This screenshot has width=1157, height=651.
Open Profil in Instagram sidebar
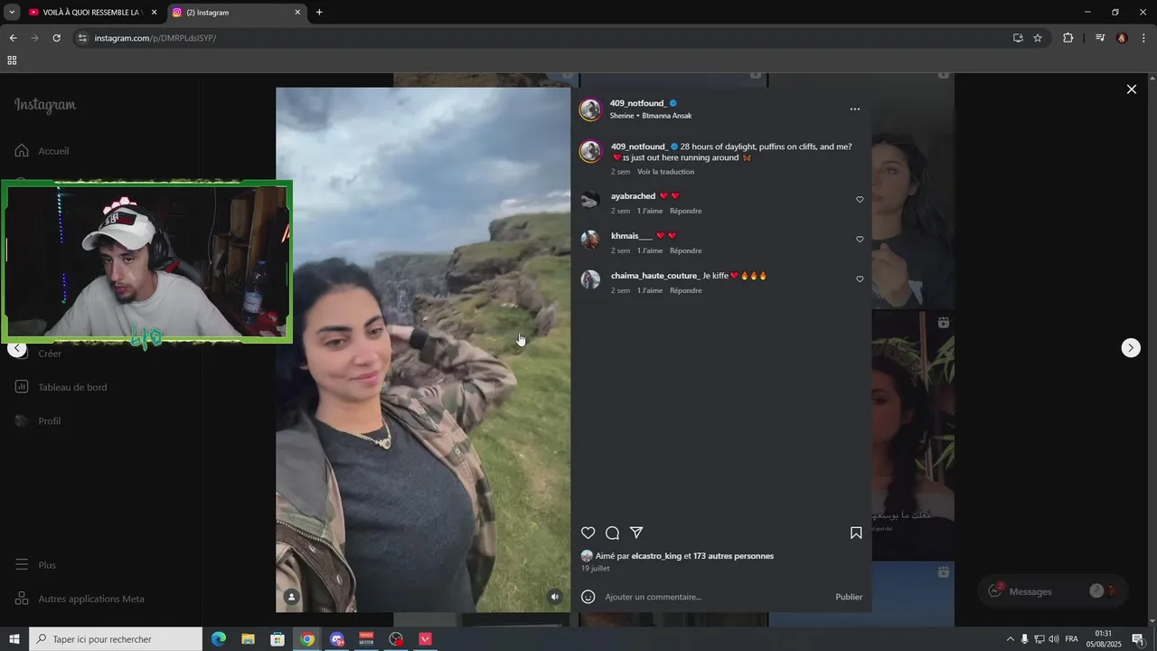[38, 421]
